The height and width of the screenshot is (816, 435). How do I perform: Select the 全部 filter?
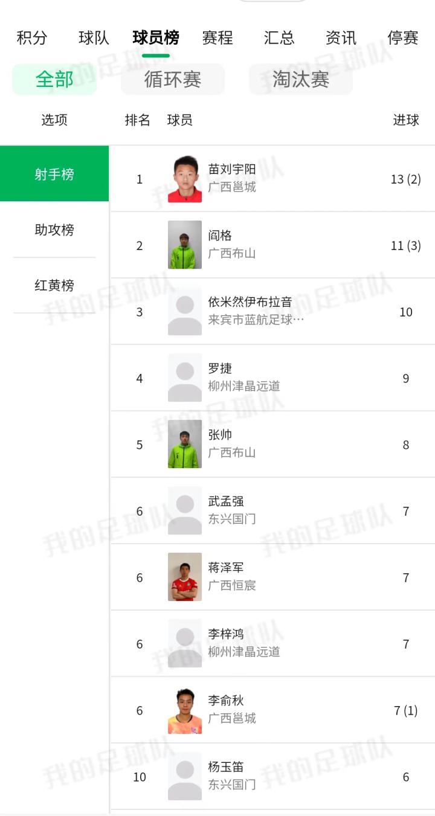54,79
